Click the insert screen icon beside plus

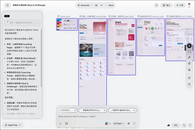[x=66, y=123]
